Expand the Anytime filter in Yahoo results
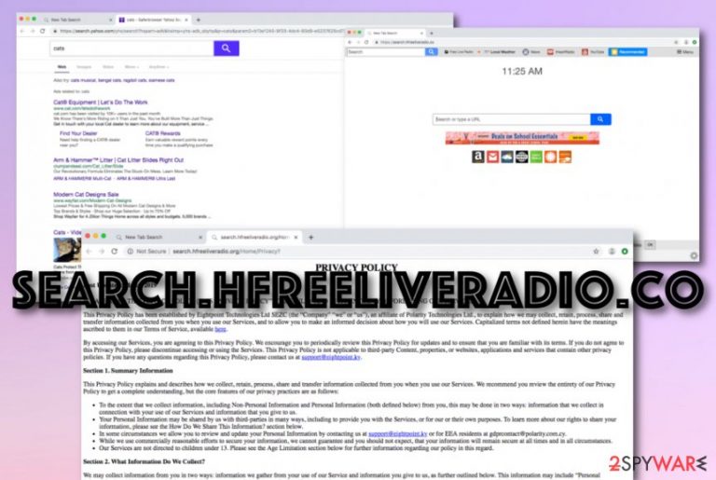The width and height of the screenshot is (716, 480). tap(158, 67)
